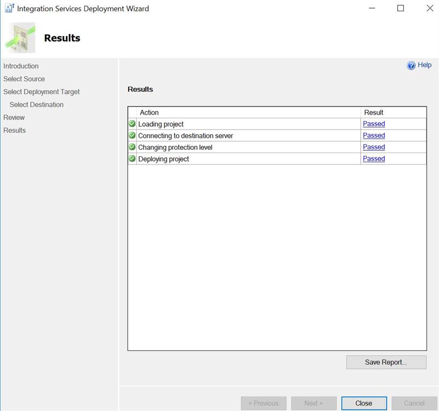Click the Action column header
Viewport: 439px width, 411px height.
coord(149,112)
